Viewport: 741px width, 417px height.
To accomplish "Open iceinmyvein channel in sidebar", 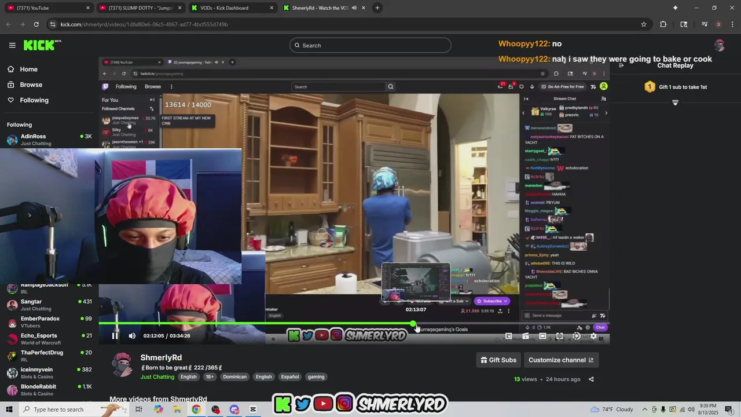I will 49,372.
